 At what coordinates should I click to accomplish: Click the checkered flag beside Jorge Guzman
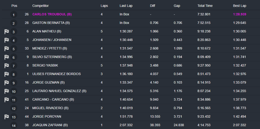point(7,83)
